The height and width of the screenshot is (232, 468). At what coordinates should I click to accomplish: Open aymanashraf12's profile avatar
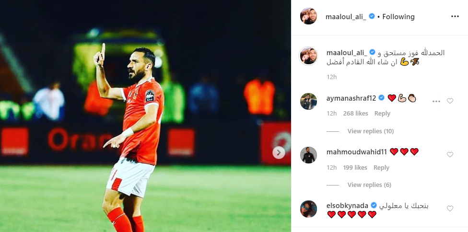[x=308, y=102]
